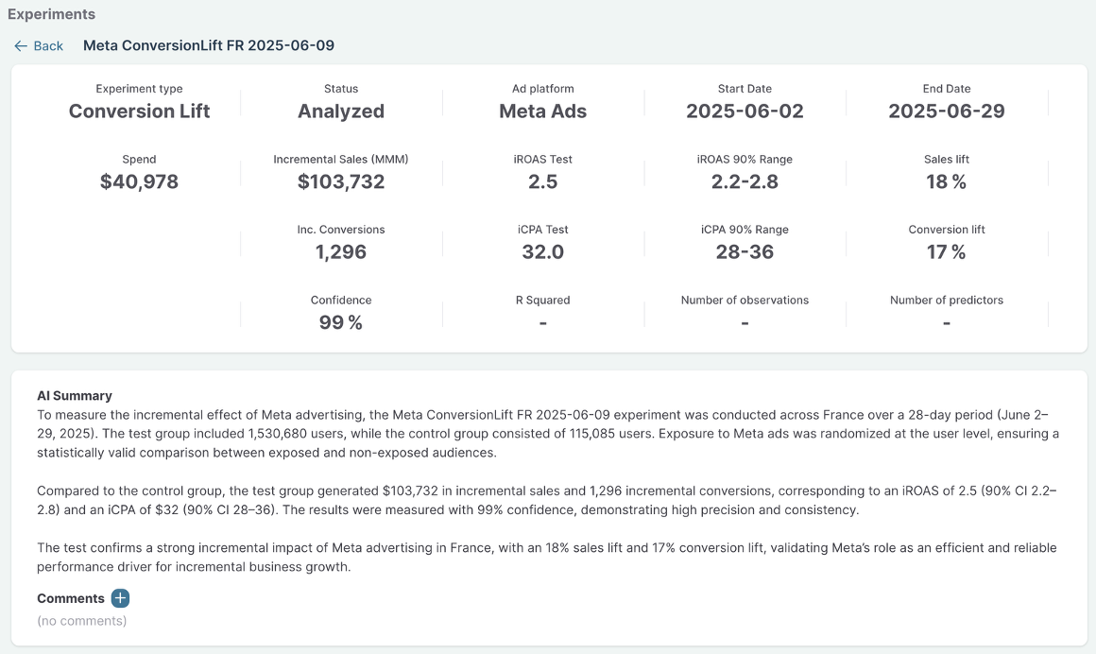Screen dimensions: 1096x654
Task: Select the end date 2025-06-29
Action: (946, 111)
